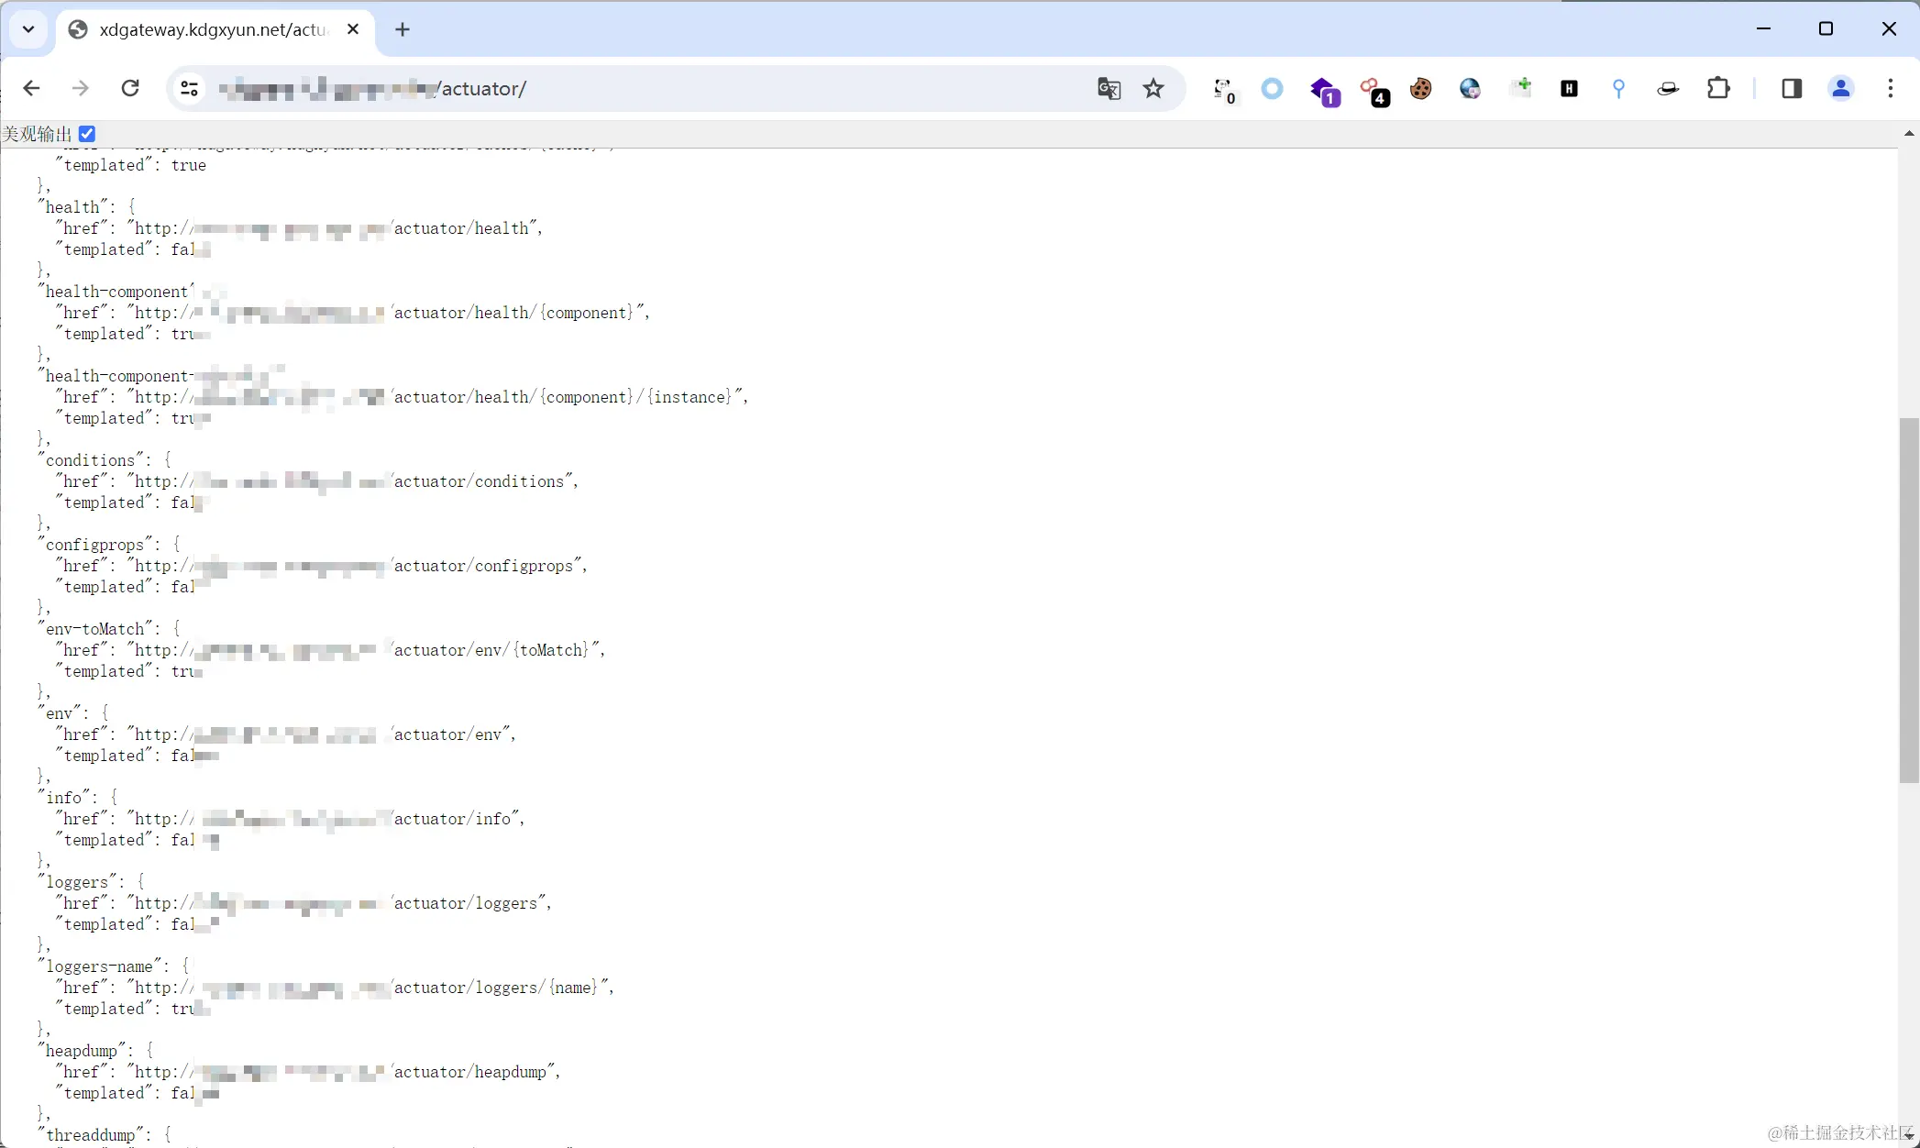Open the user profile avatar
The image size is (1920, 1148).
(1840, 89)
